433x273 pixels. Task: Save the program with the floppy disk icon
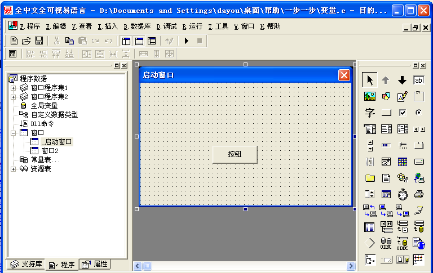point(39,41)
